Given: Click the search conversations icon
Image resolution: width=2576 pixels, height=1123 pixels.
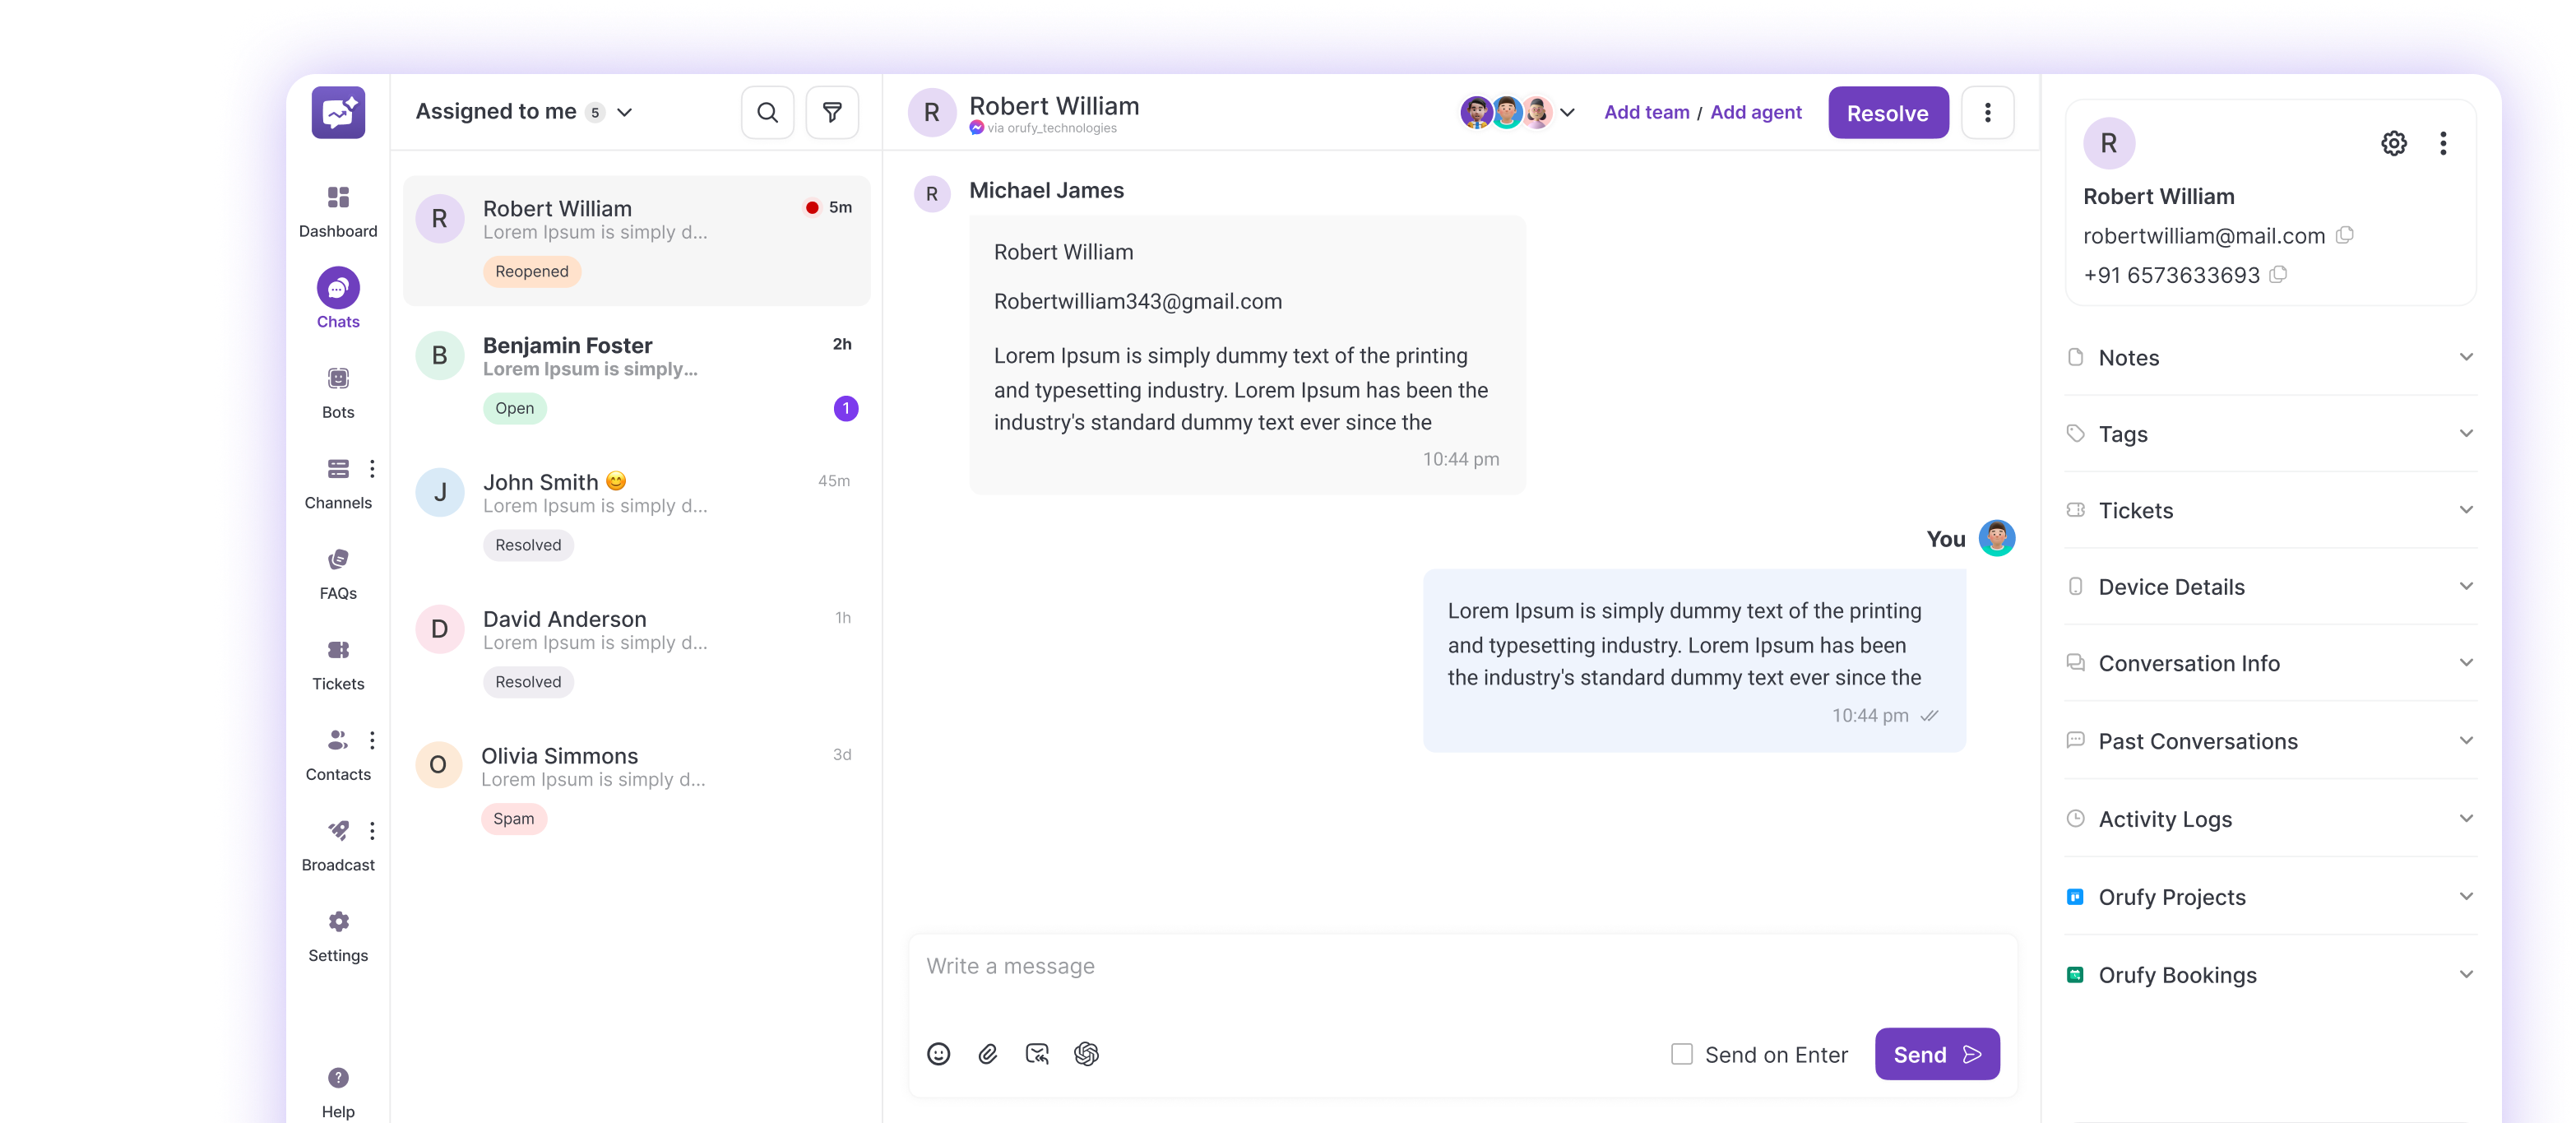Looking at the screenshot, I should [x=767, y=113].
